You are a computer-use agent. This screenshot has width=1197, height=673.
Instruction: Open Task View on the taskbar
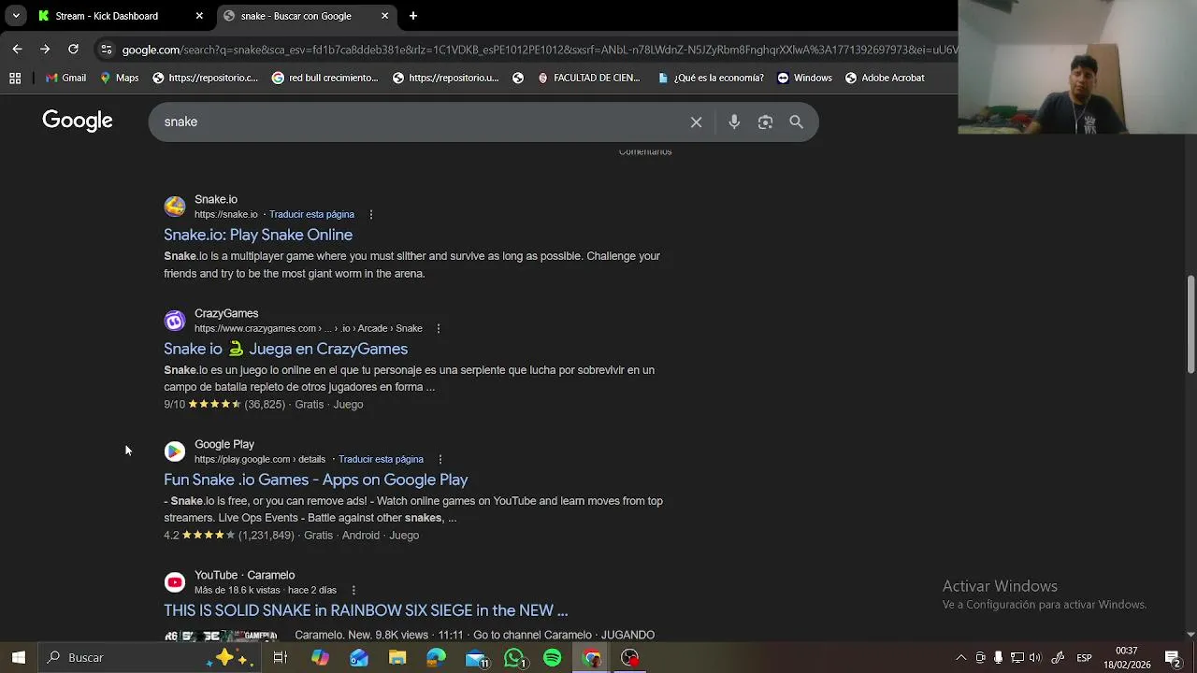pos(280,657)
